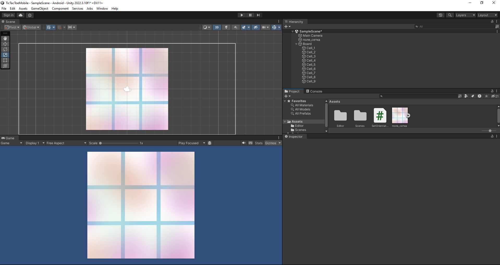This screenshot has width=500, height=265.
Task: Open the Free Aspect dropdown
Action: pyautogui.click(x=66, y=143)
